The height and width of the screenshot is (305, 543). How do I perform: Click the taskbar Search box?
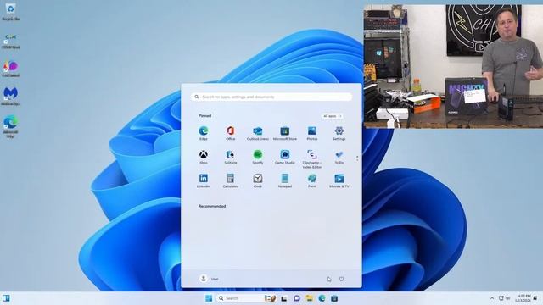(x=247, y=298)
